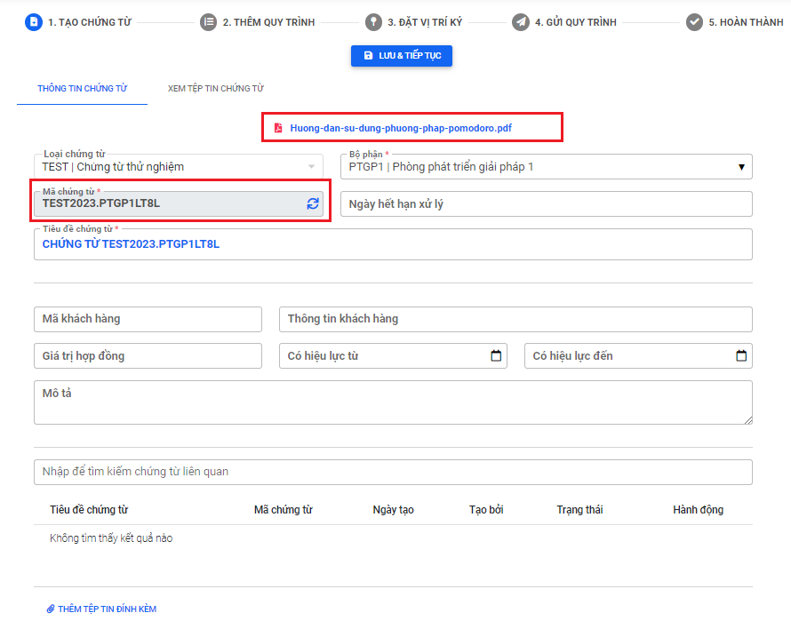Click step 3 location pin icon
The height and width of the screenshot is (629, 791).
pyautogui.click(x=373, y=22)
